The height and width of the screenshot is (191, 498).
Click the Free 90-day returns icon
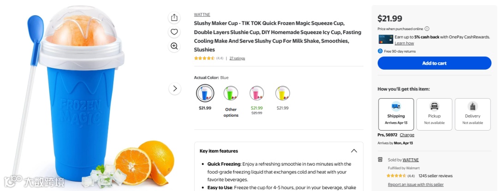coord(380,51)
